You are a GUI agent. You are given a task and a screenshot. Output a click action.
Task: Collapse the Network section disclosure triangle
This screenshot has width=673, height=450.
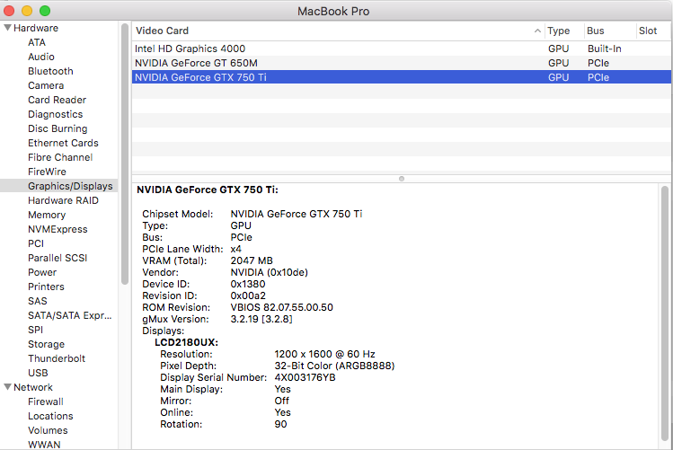coord(8,387)
